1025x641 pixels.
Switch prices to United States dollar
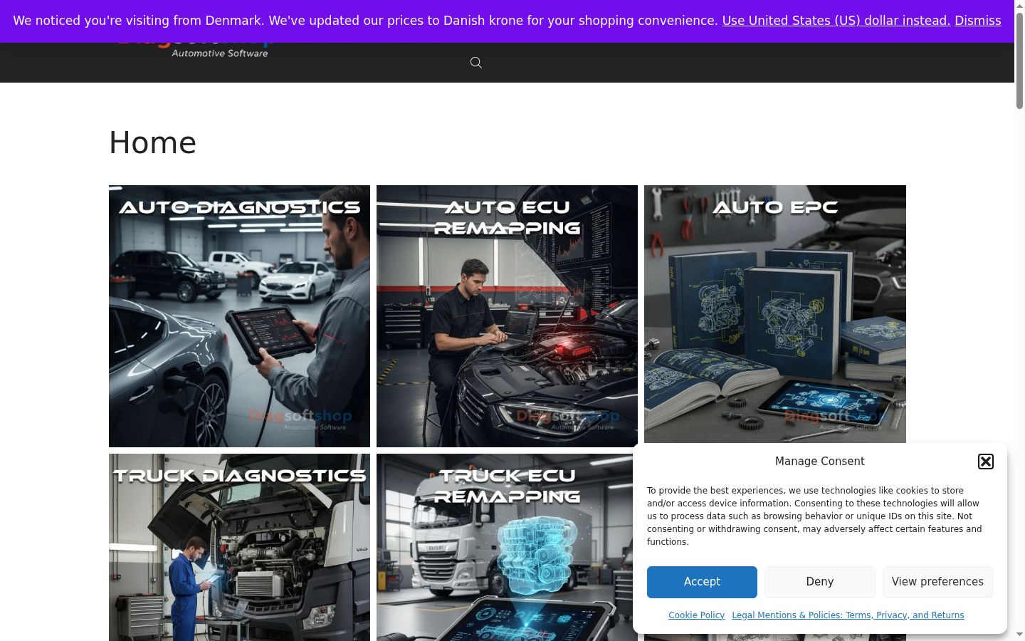click(x=836, y=21)
